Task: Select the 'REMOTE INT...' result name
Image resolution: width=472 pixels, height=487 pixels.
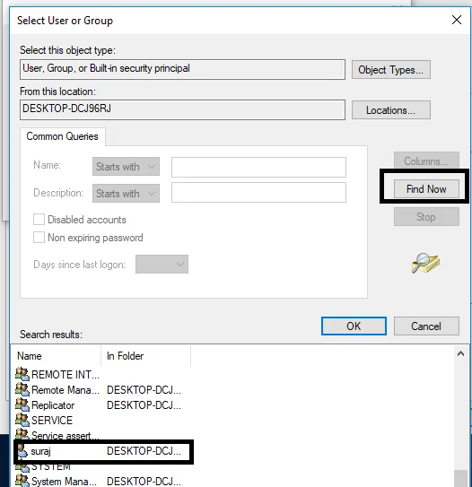Action: pos(66,375)
